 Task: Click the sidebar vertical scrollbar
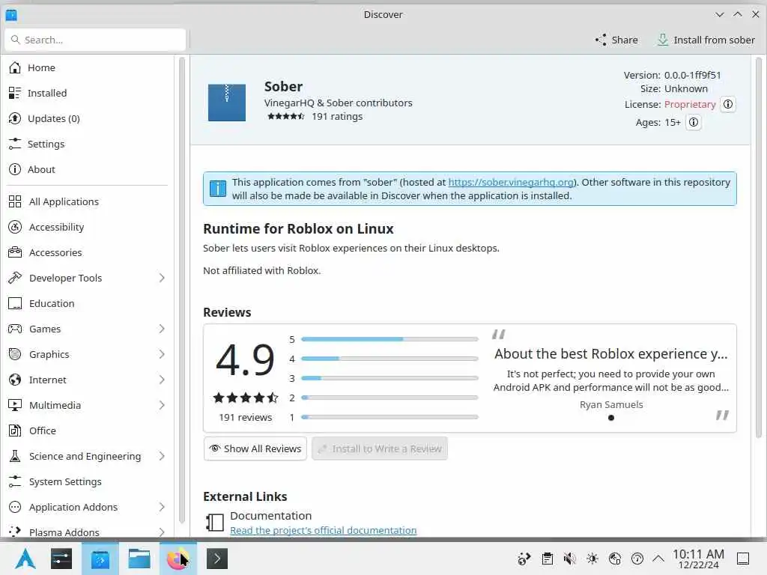point(182,290)
